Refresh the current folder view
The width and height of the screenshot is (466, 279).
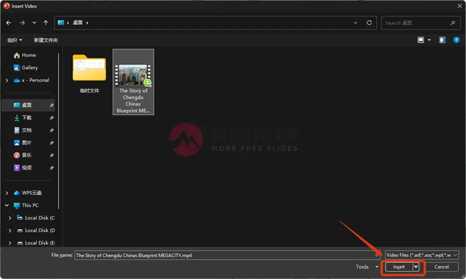coord(369,23)
